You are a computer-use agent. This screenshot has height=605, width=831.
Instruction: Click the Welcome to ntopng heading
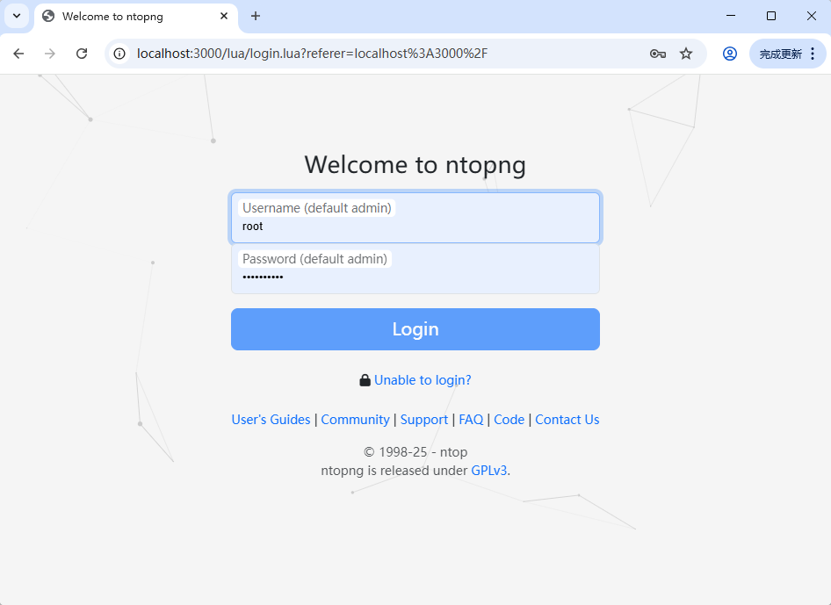click(x=415, y=165)
